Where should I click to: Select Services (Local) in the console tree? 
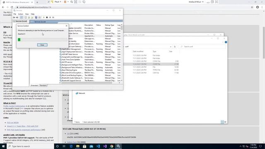(x=20, y=21)
